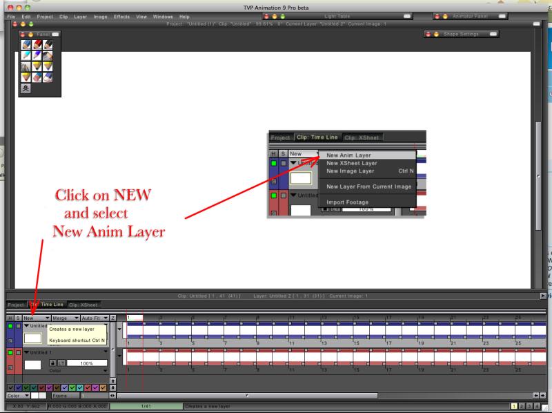
Task: Click timeline scroll right arrow button
Action: [542, 395]
